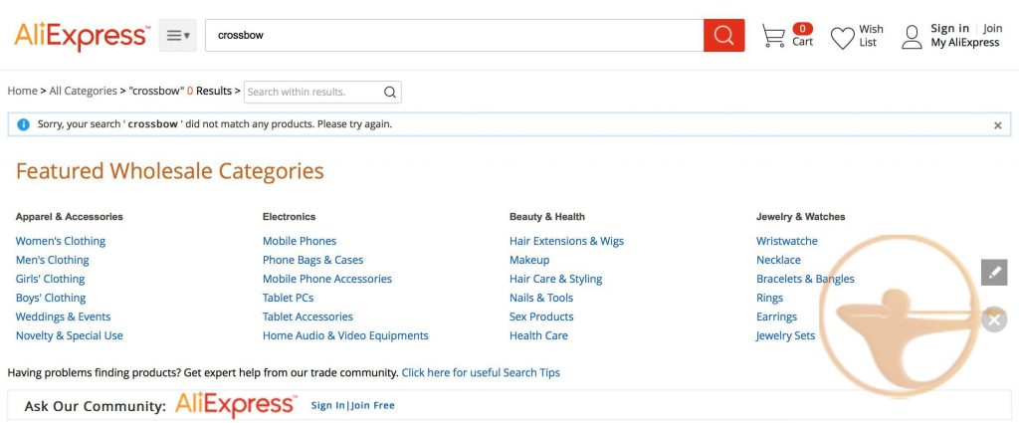
Task: Click the pencil edit icon on right edge
Action: (994, 273)
